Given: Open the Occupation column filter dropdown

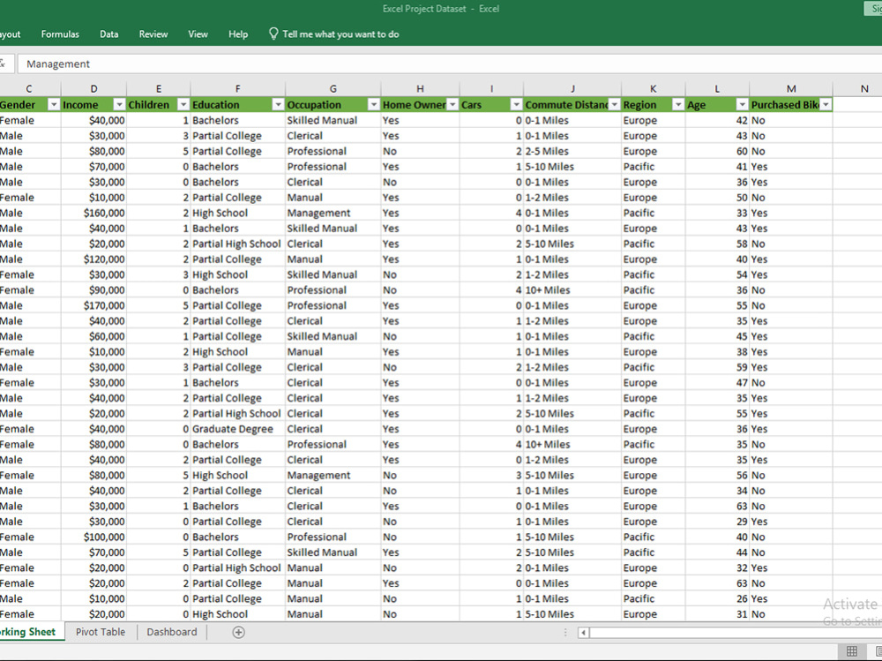Looking at the screenshot, I should 373,105.
